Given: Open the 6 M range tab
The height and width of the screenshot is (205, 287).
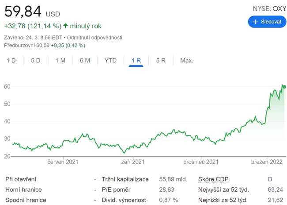Looking at the screenshot, I should coord(85,60).
